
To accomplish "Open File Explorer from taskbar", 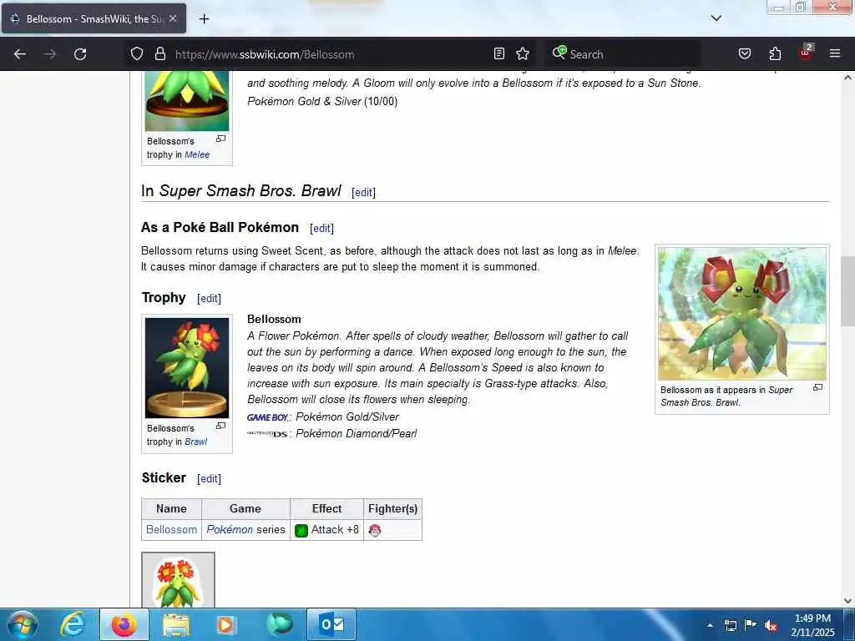I will 175,624.
